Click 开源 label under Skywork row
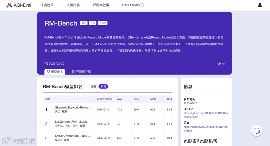Screen dimensions: 270x146 coord(64,111)
